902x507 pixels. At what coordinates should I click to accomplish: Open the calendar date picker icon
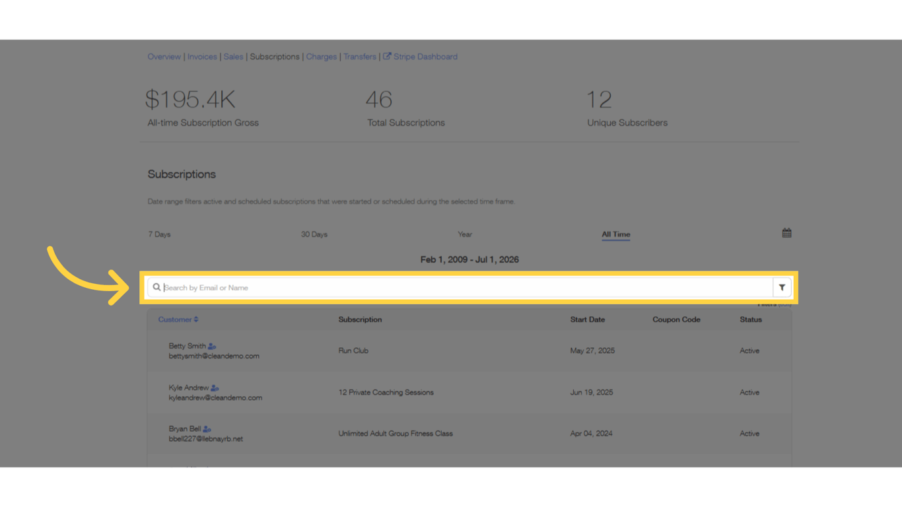[786, 232]
